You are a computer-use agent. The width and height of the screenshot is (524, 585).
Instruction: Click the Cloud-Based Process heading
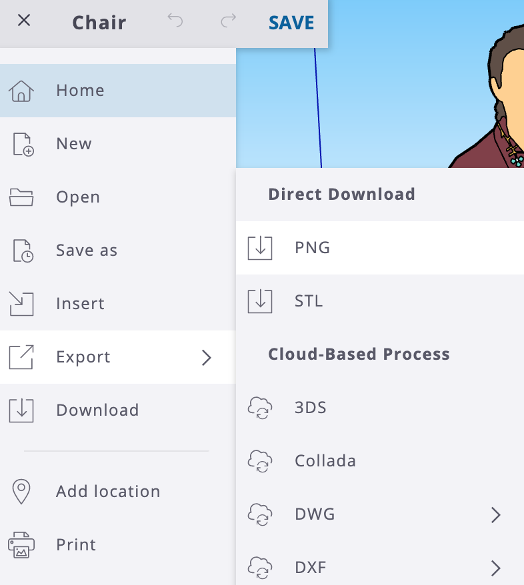(x=359, y=354)
